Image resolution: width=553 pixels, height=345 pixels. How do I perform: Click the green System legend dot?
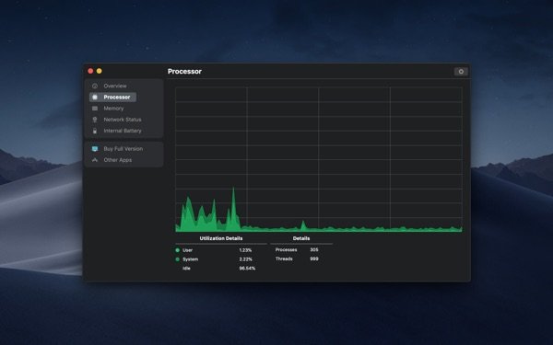(x=177, y=259)
